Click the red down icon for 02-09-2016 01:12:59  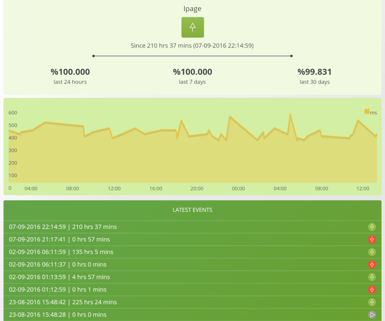click(372, 289)
